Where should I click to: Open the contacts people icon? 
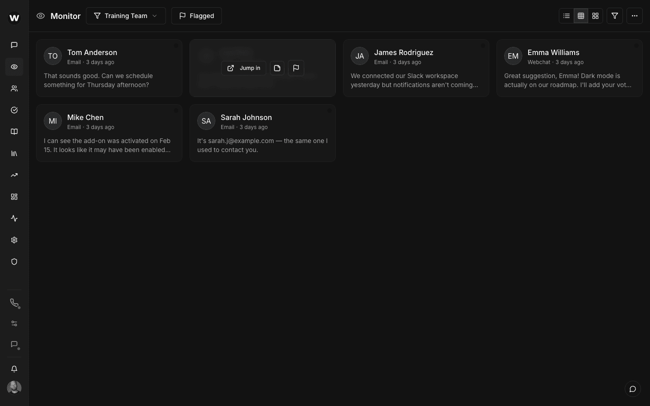(14, 88)
